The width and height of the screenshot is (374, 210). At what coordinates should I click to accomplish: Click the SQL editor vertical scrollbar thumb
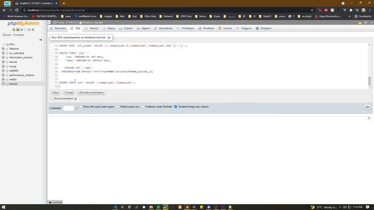pyautogui.click(x=370, y=80)
